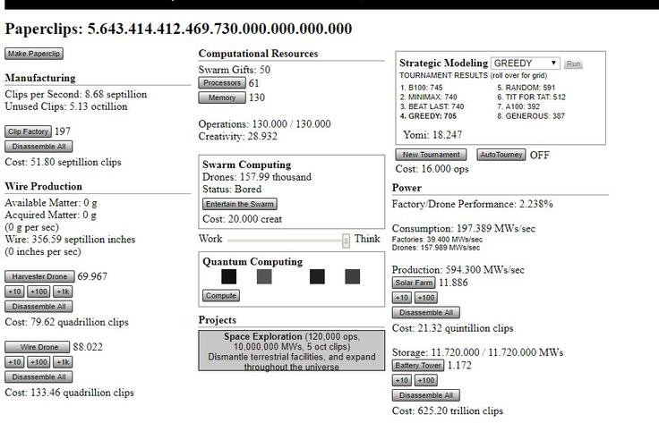
Task: Toggle AutoTourney on
Action: [x=501, y=155]
